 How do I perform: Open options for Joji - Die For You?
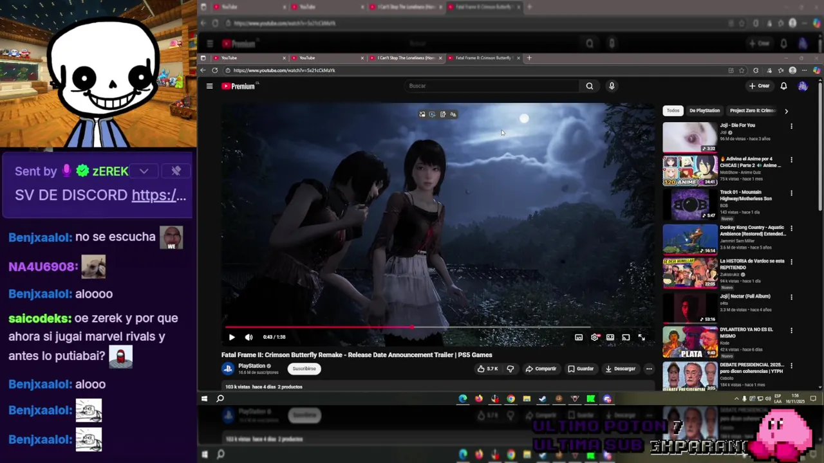791,126
